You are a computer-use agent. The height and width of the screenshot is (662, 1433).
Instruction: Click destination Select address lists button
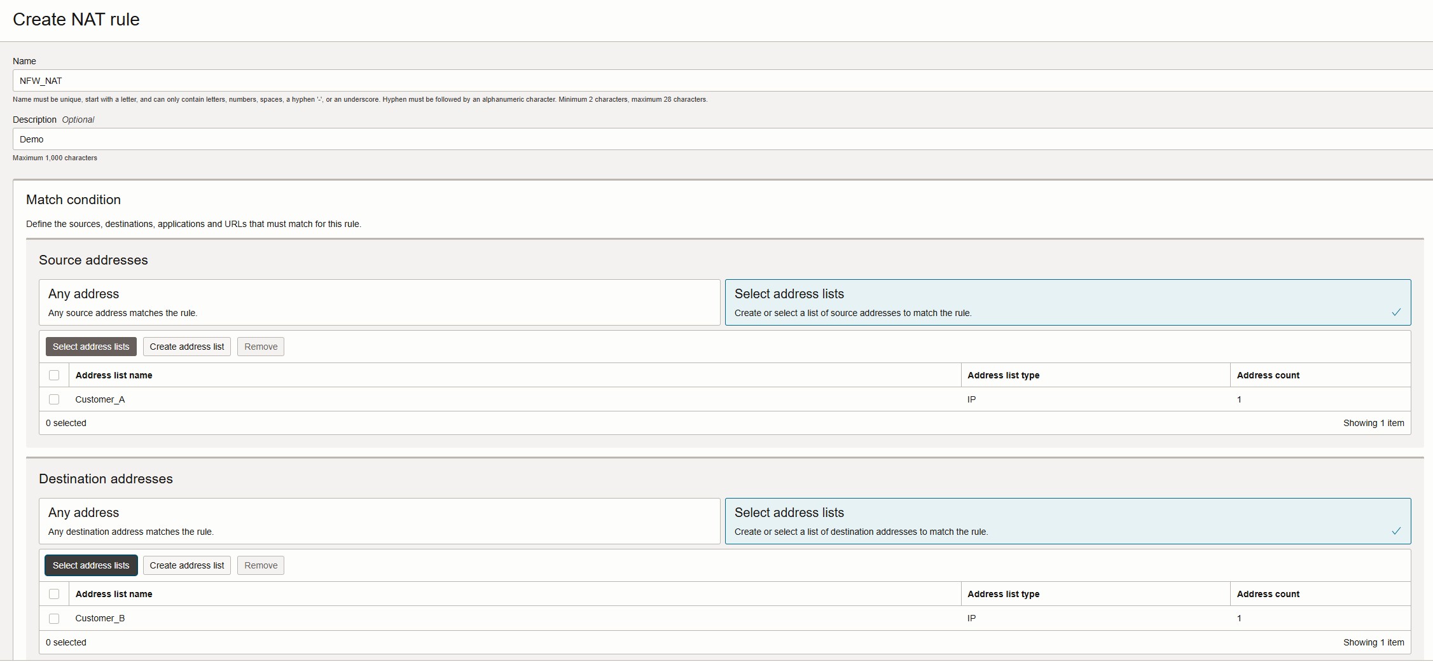[91, 565]
